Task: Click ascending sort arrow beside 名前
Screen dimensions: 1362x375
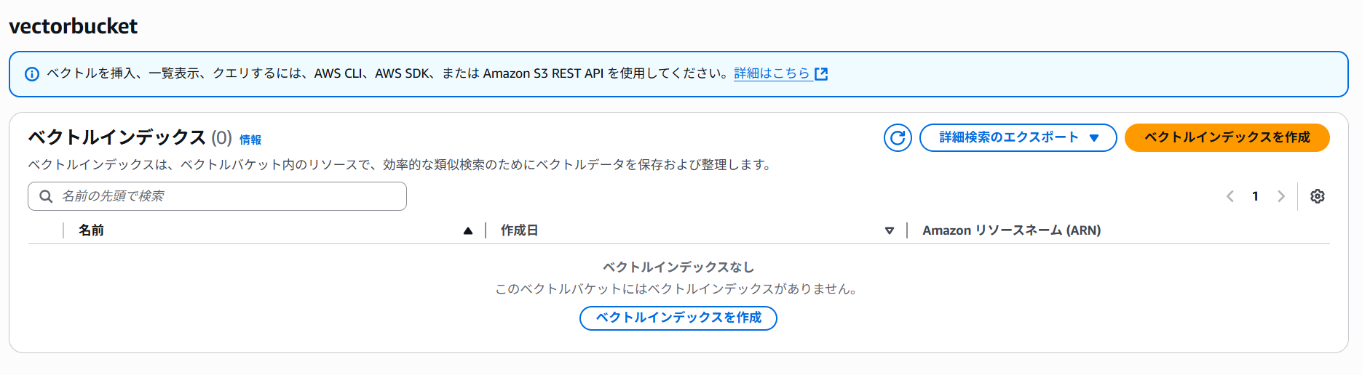Action: pyautogui.click(x=468, y=231)
